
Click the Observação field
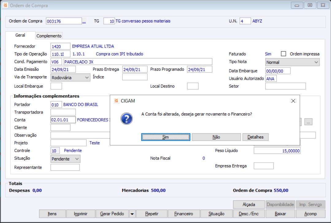click(80, 135)
